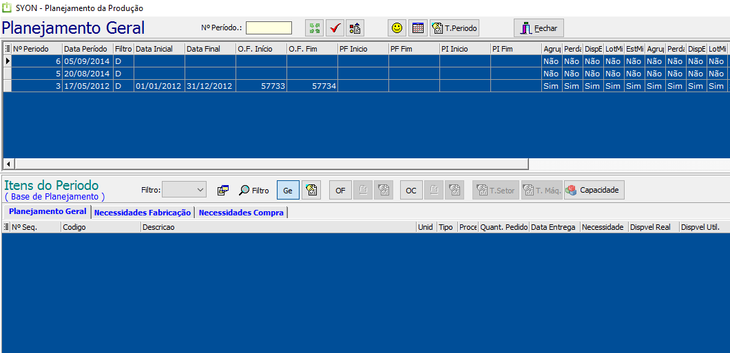Close the window with Fechar button

click(539, 28)
